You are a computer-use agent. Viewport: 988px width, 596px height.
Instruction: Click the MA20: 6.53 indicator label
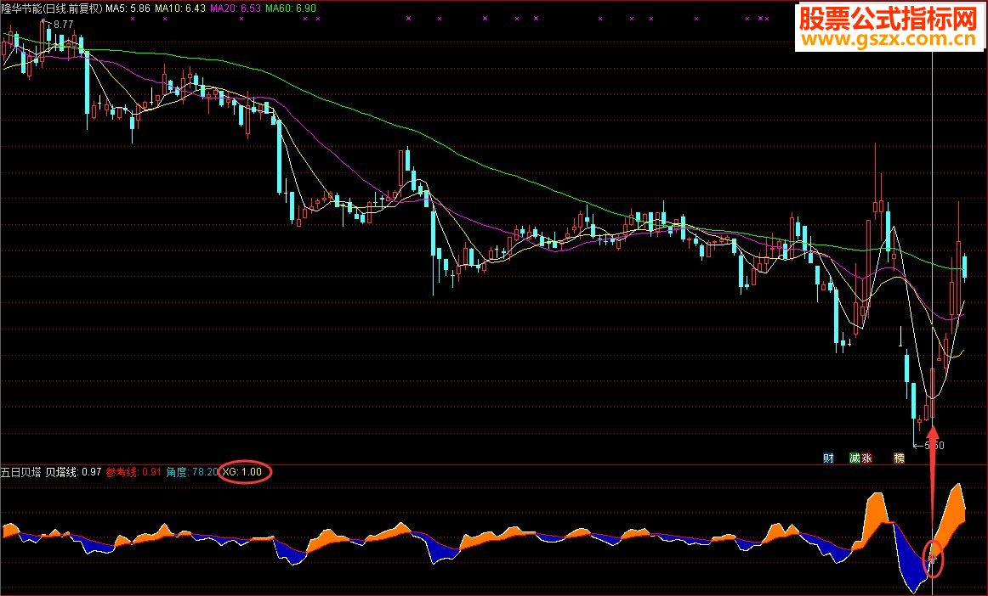(x=235, y=8)
